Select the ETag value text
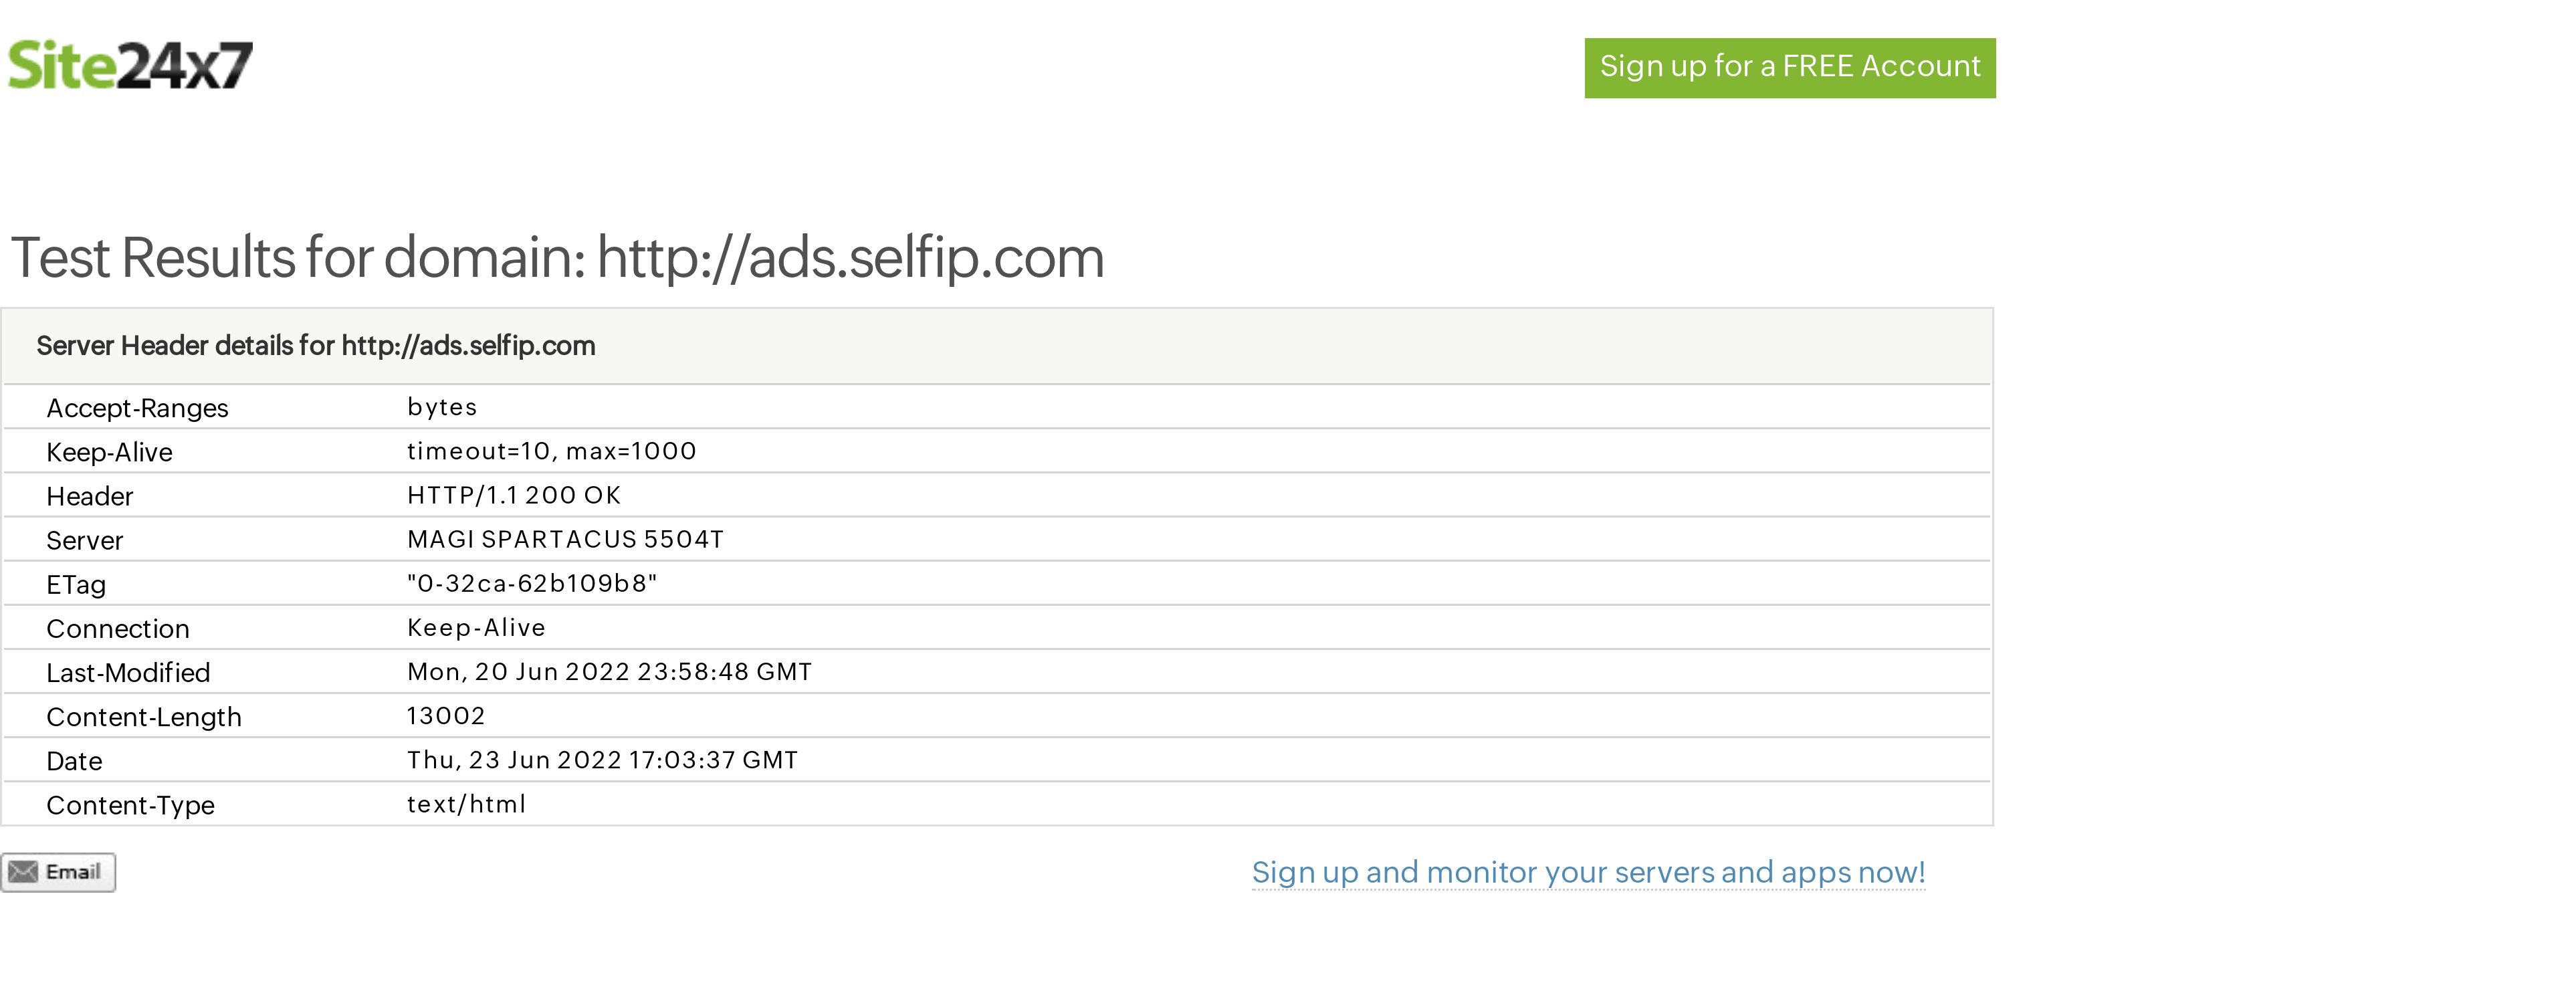2576x997 pixels. tap(532, 583)
